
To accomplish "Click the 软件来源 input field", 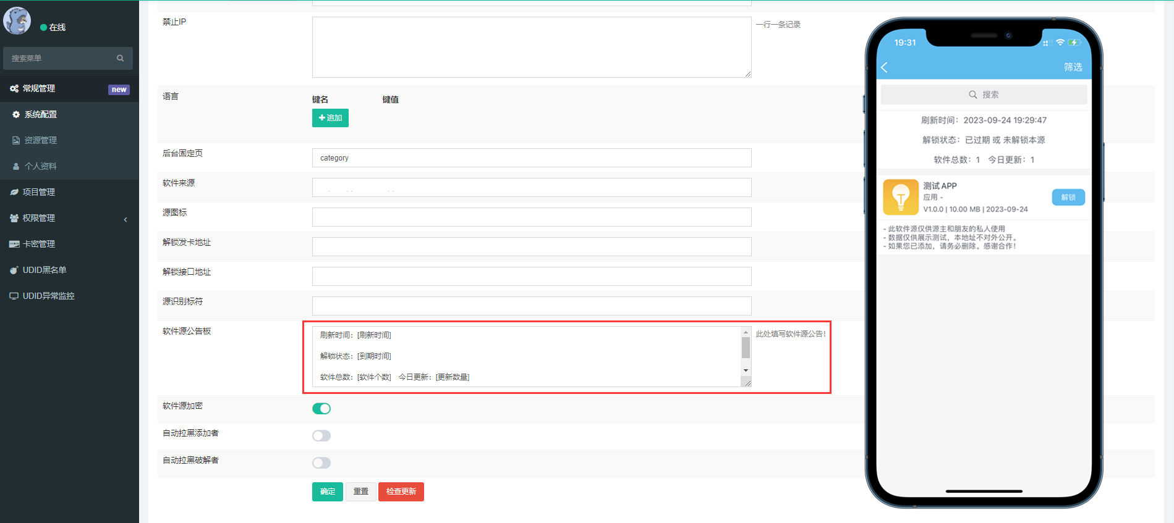I will click(x=532, y=188).
